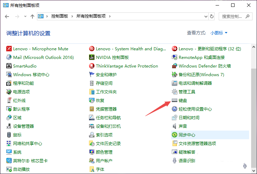Open the 管理工具 link
257x174 pixels.
[x=187, y=92]
